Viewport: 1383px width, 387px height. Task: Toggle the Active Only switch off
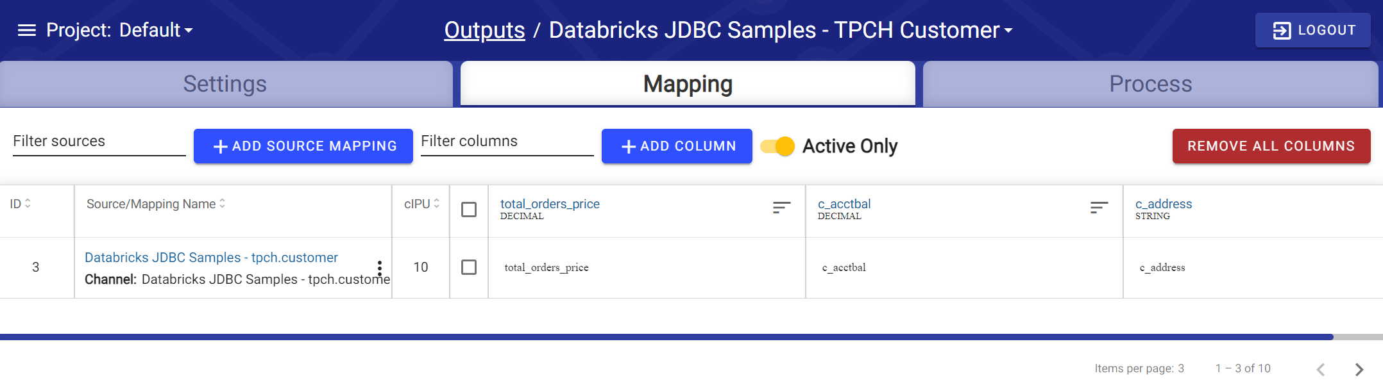[x=776, y=146]
